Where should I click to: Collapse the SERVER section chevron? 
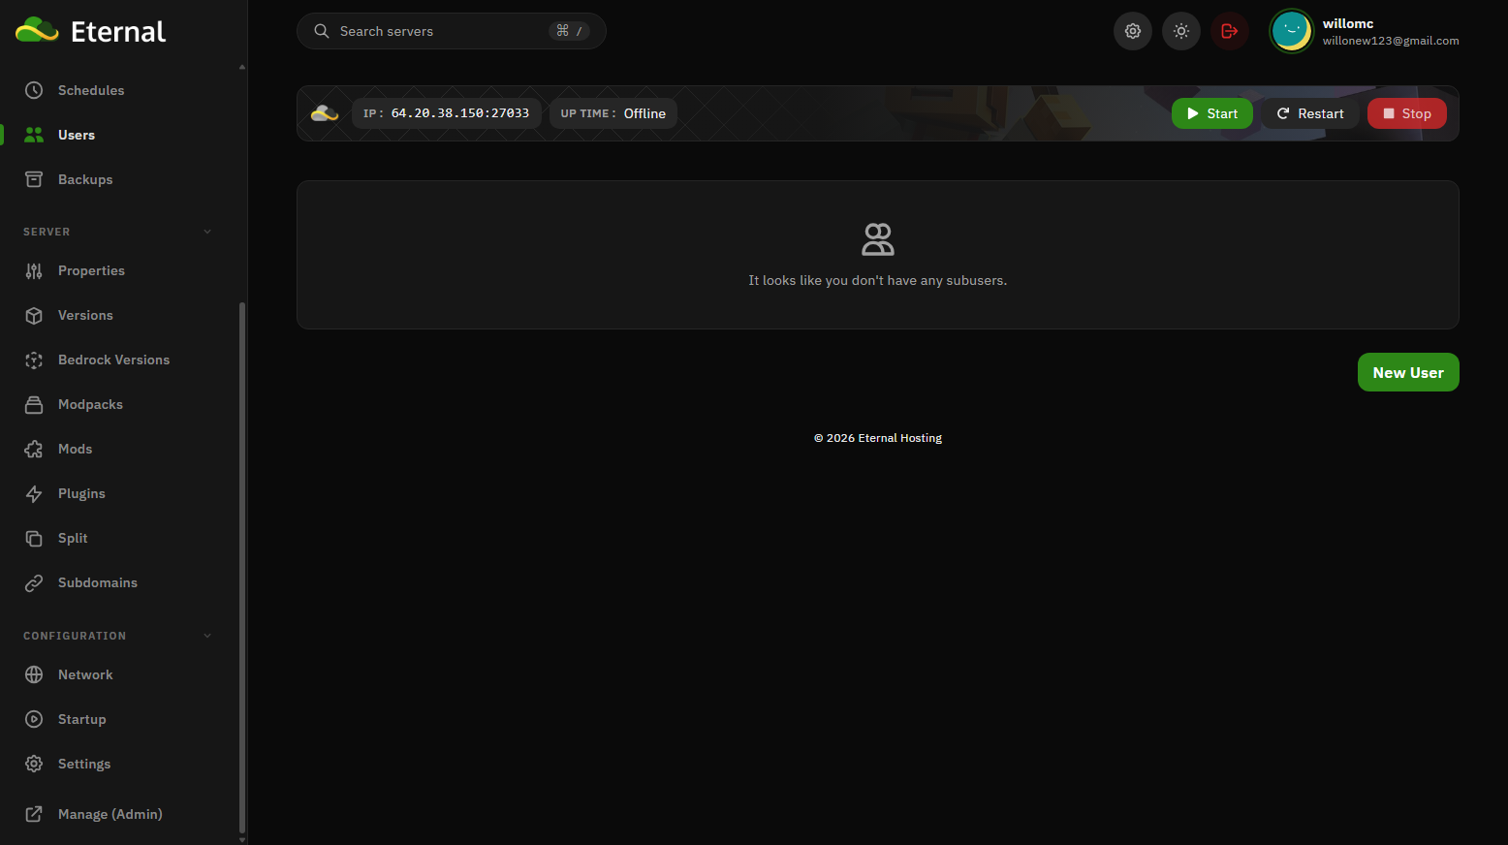207,232
